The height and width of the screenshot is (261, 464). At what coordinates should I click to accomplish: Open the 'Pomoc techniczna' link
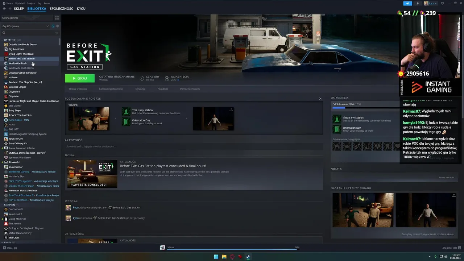coord(190,89)
